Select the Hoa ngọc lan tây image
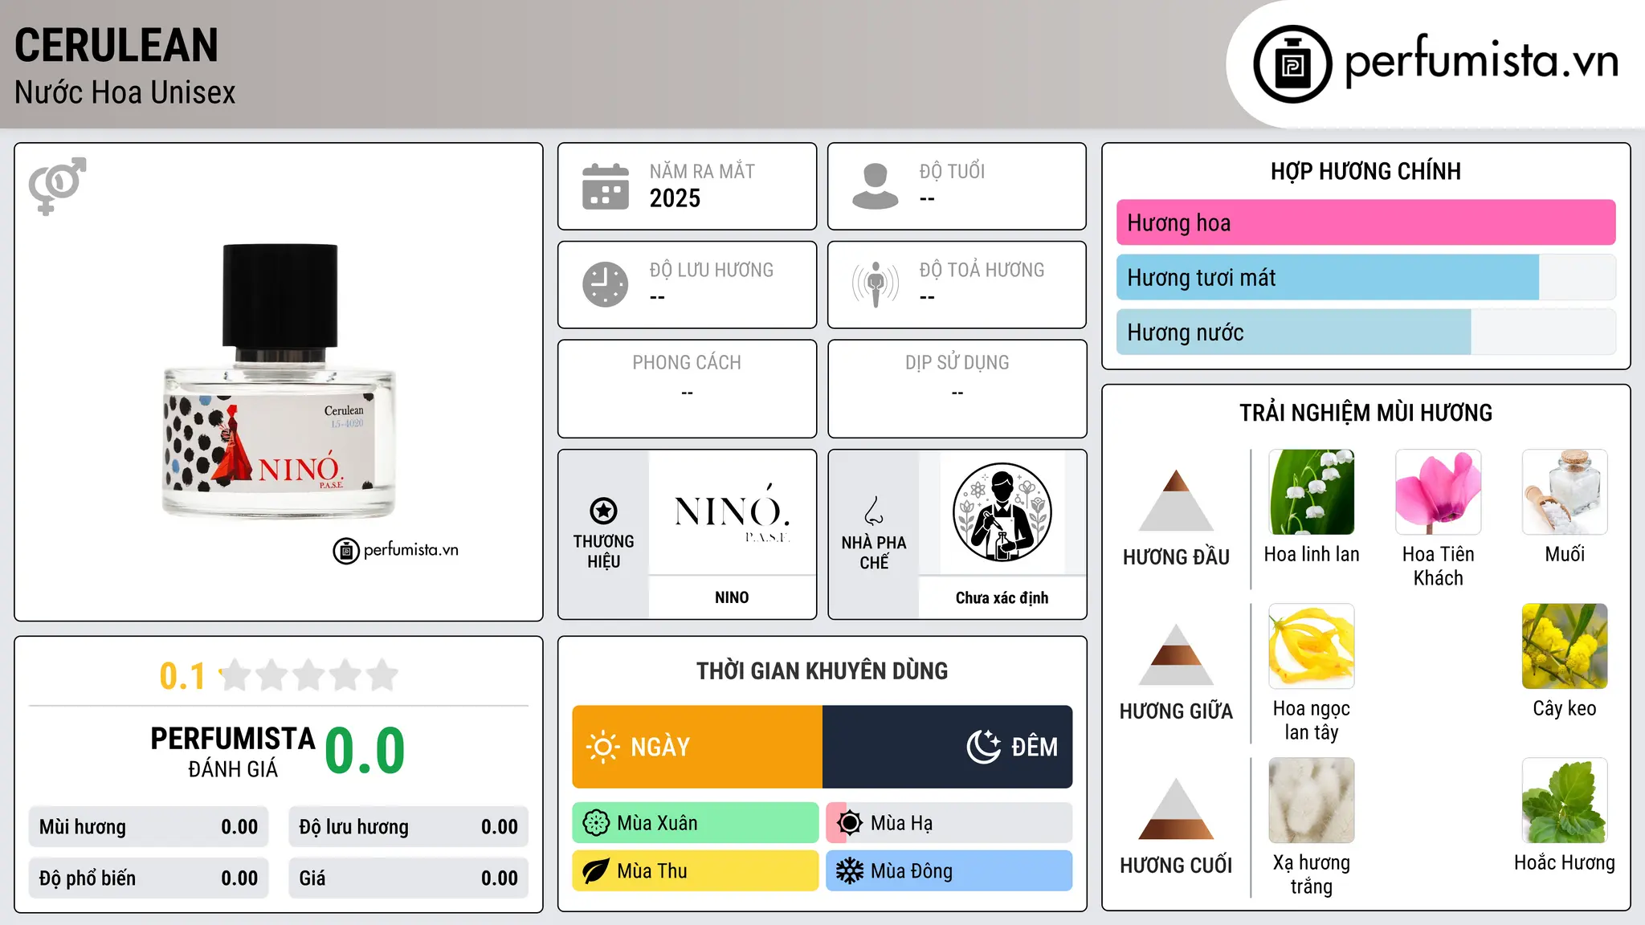Screen dimensions: 1645x925 point(1312,646)
